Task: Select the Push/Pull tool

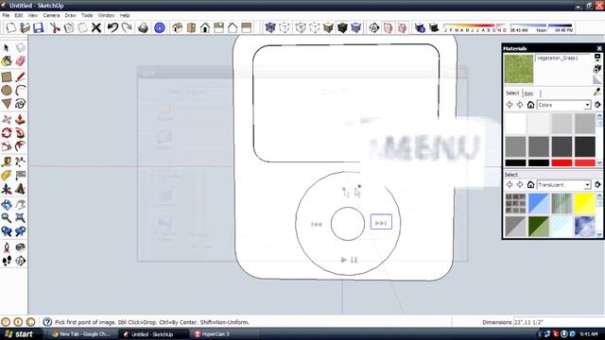Action: (21, 120)
